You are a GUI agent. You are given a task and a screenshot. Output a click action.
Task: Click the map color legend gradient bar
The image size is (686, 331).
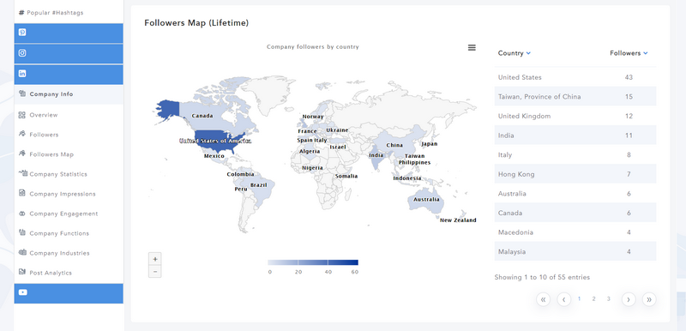tap(313, 262)
